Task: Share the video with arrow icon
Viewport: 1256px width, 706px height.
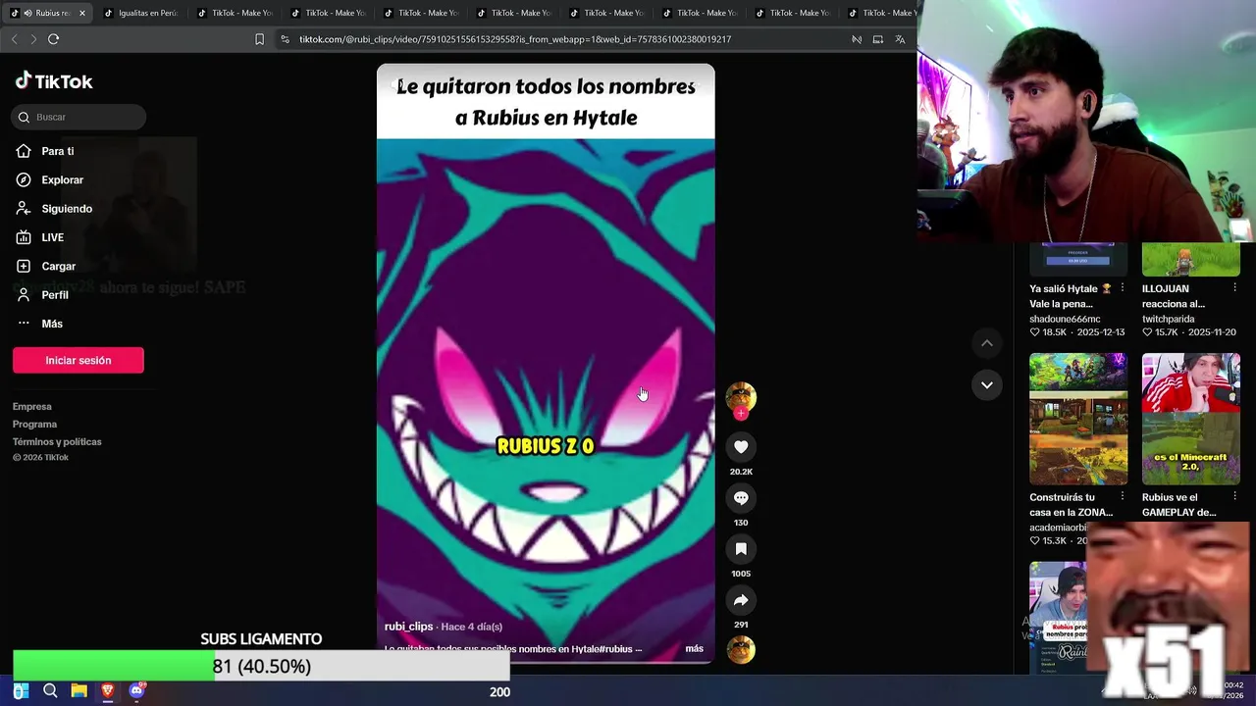Action: (741, 600)
